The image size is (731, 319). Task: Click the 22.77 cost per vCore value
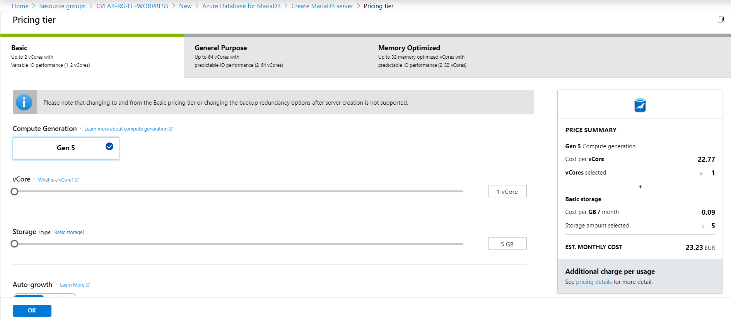pos(706,159)
